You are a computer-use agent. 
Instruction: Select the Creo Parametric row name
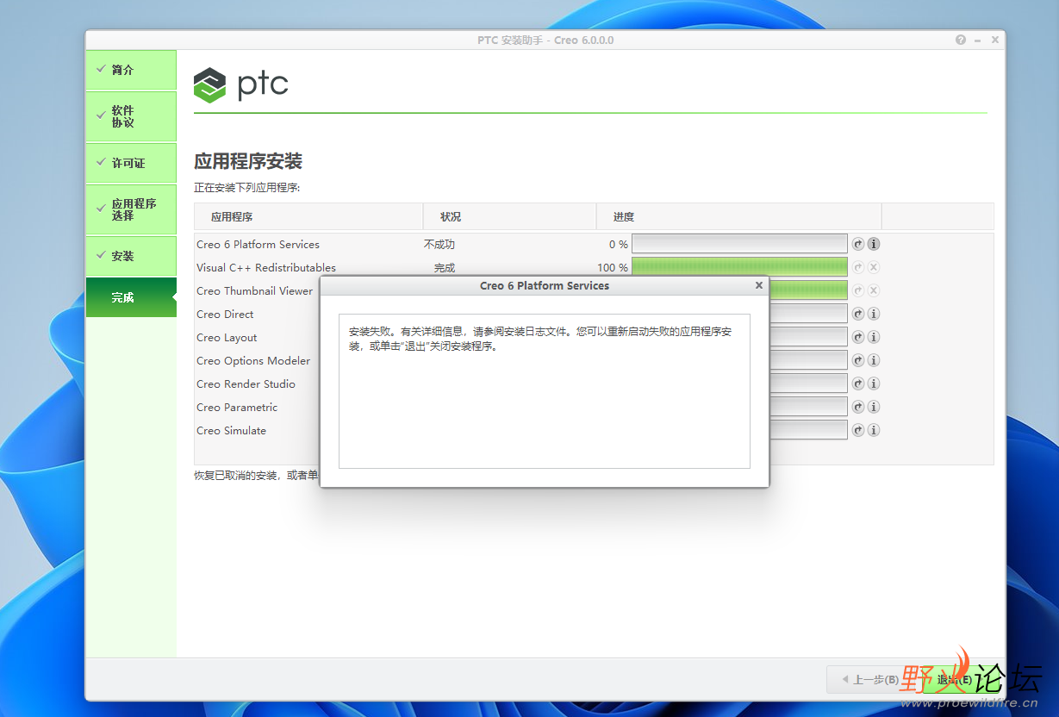[237, 408]
